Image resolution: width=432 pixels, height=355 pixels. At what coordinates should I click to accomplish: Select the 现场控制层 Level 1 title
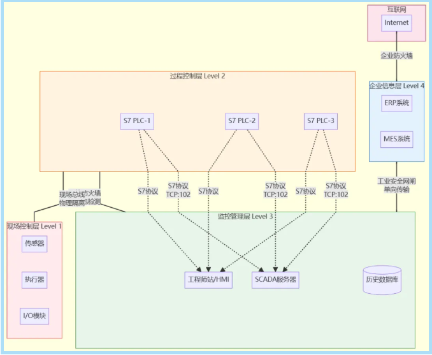(x=34, y=226)
